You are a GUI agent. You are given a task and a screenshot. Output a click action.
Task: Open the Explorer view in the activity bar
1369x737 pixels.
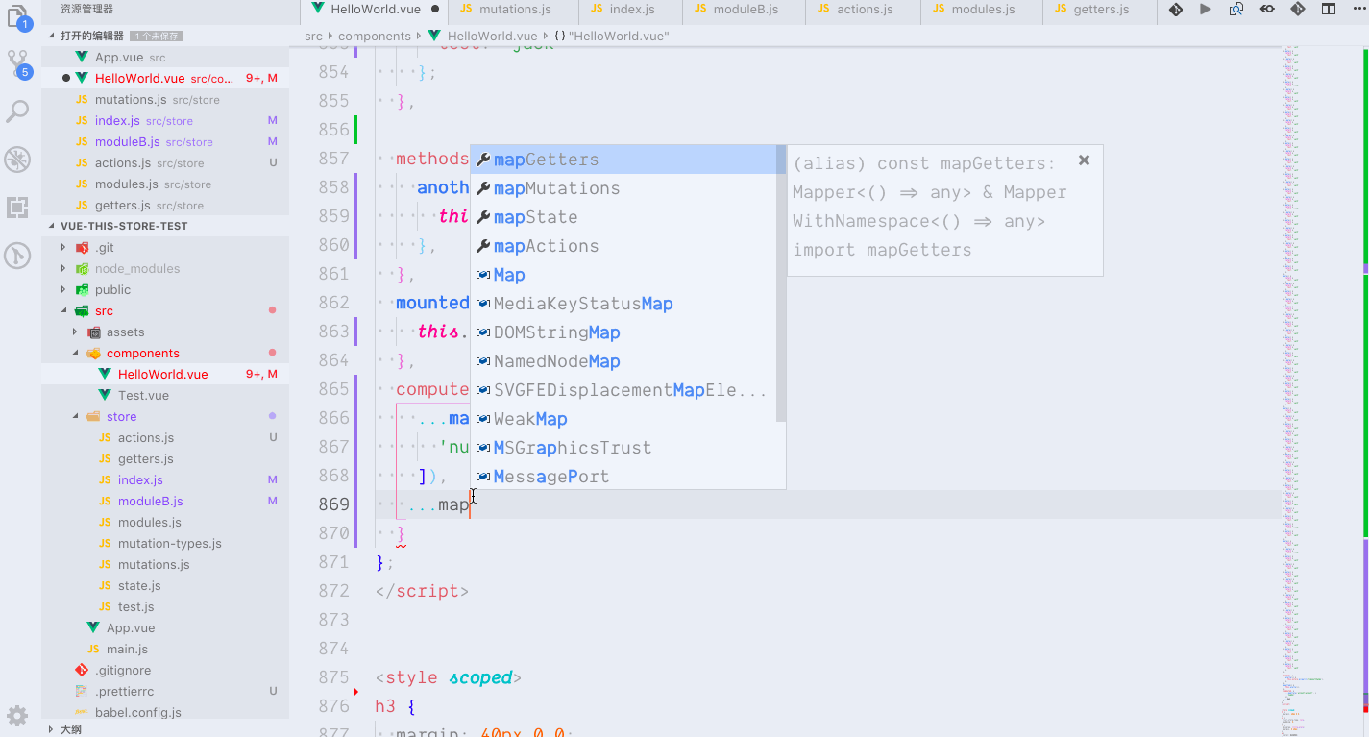pos(18,16)
